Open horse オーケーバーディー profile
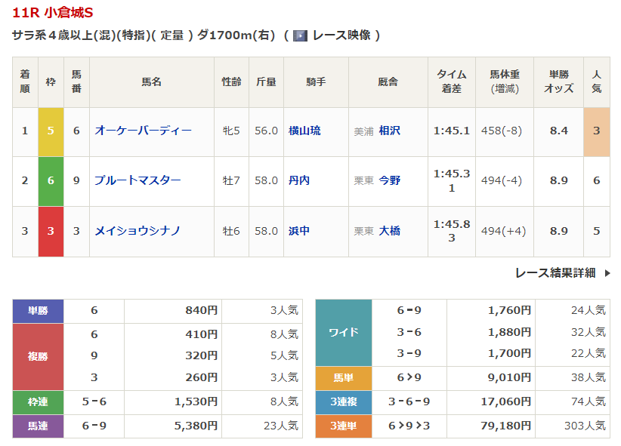This screenshot has height=446, width=621. point(143,131)
